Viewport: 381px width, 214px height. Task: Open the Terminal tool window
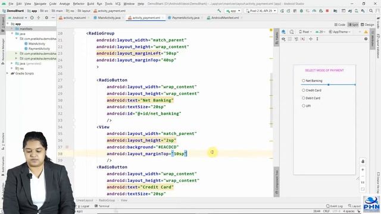102,206
